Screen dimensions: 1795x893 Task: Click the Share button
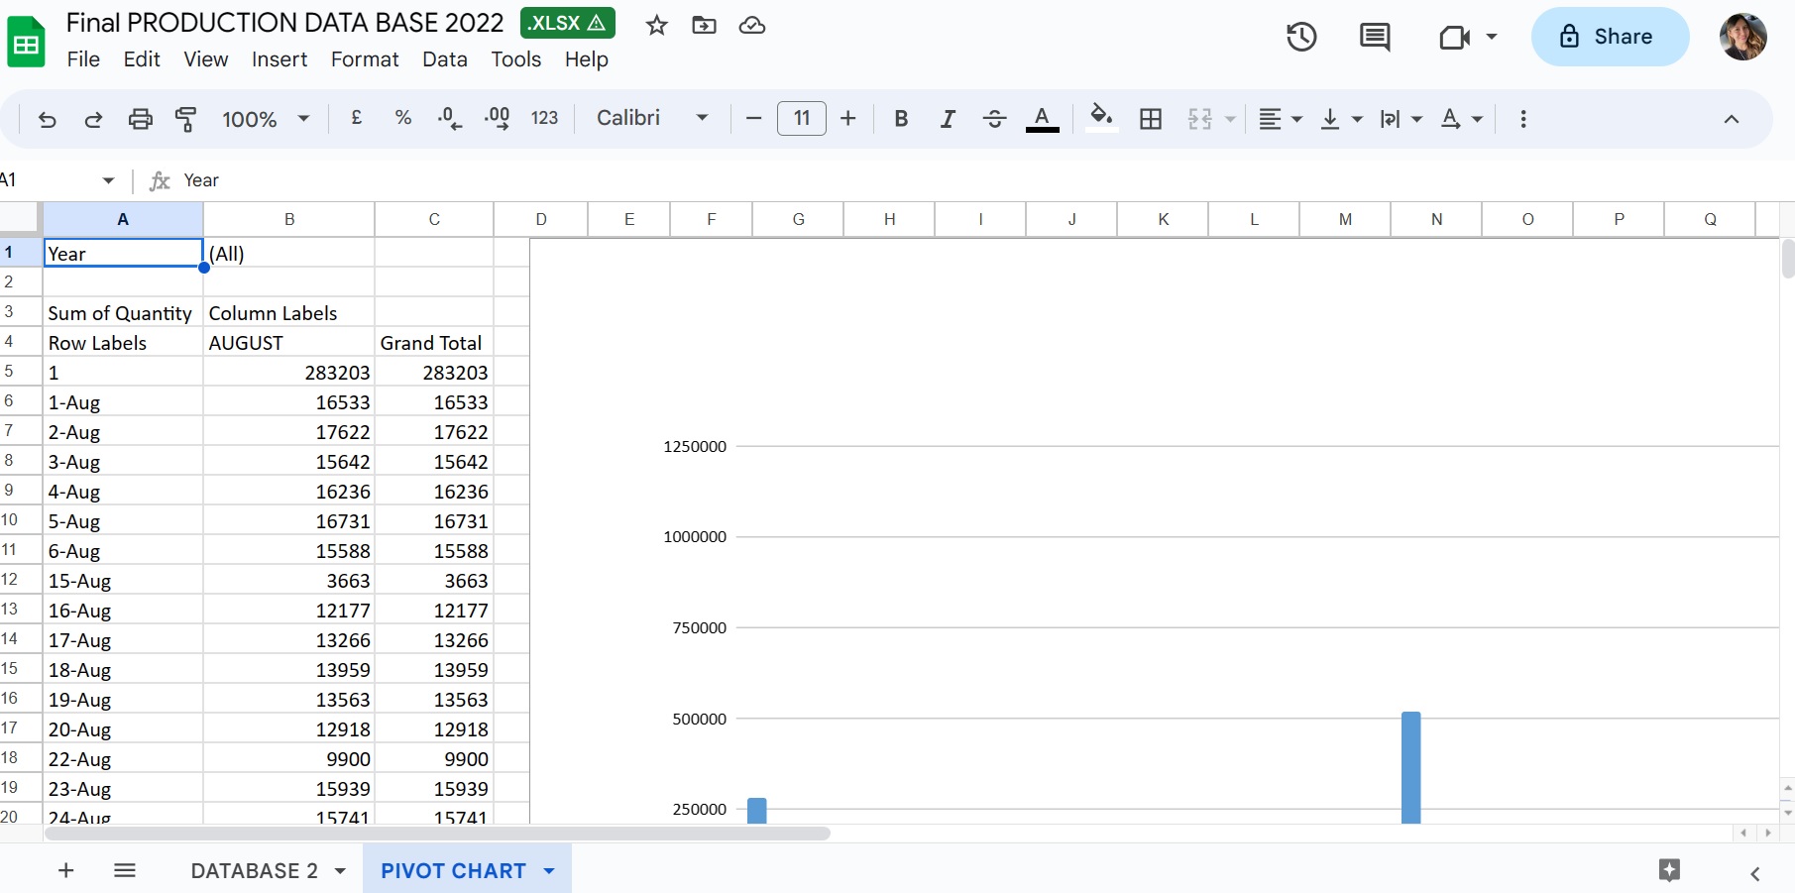pyautogui.click(x=1610, y=37)
